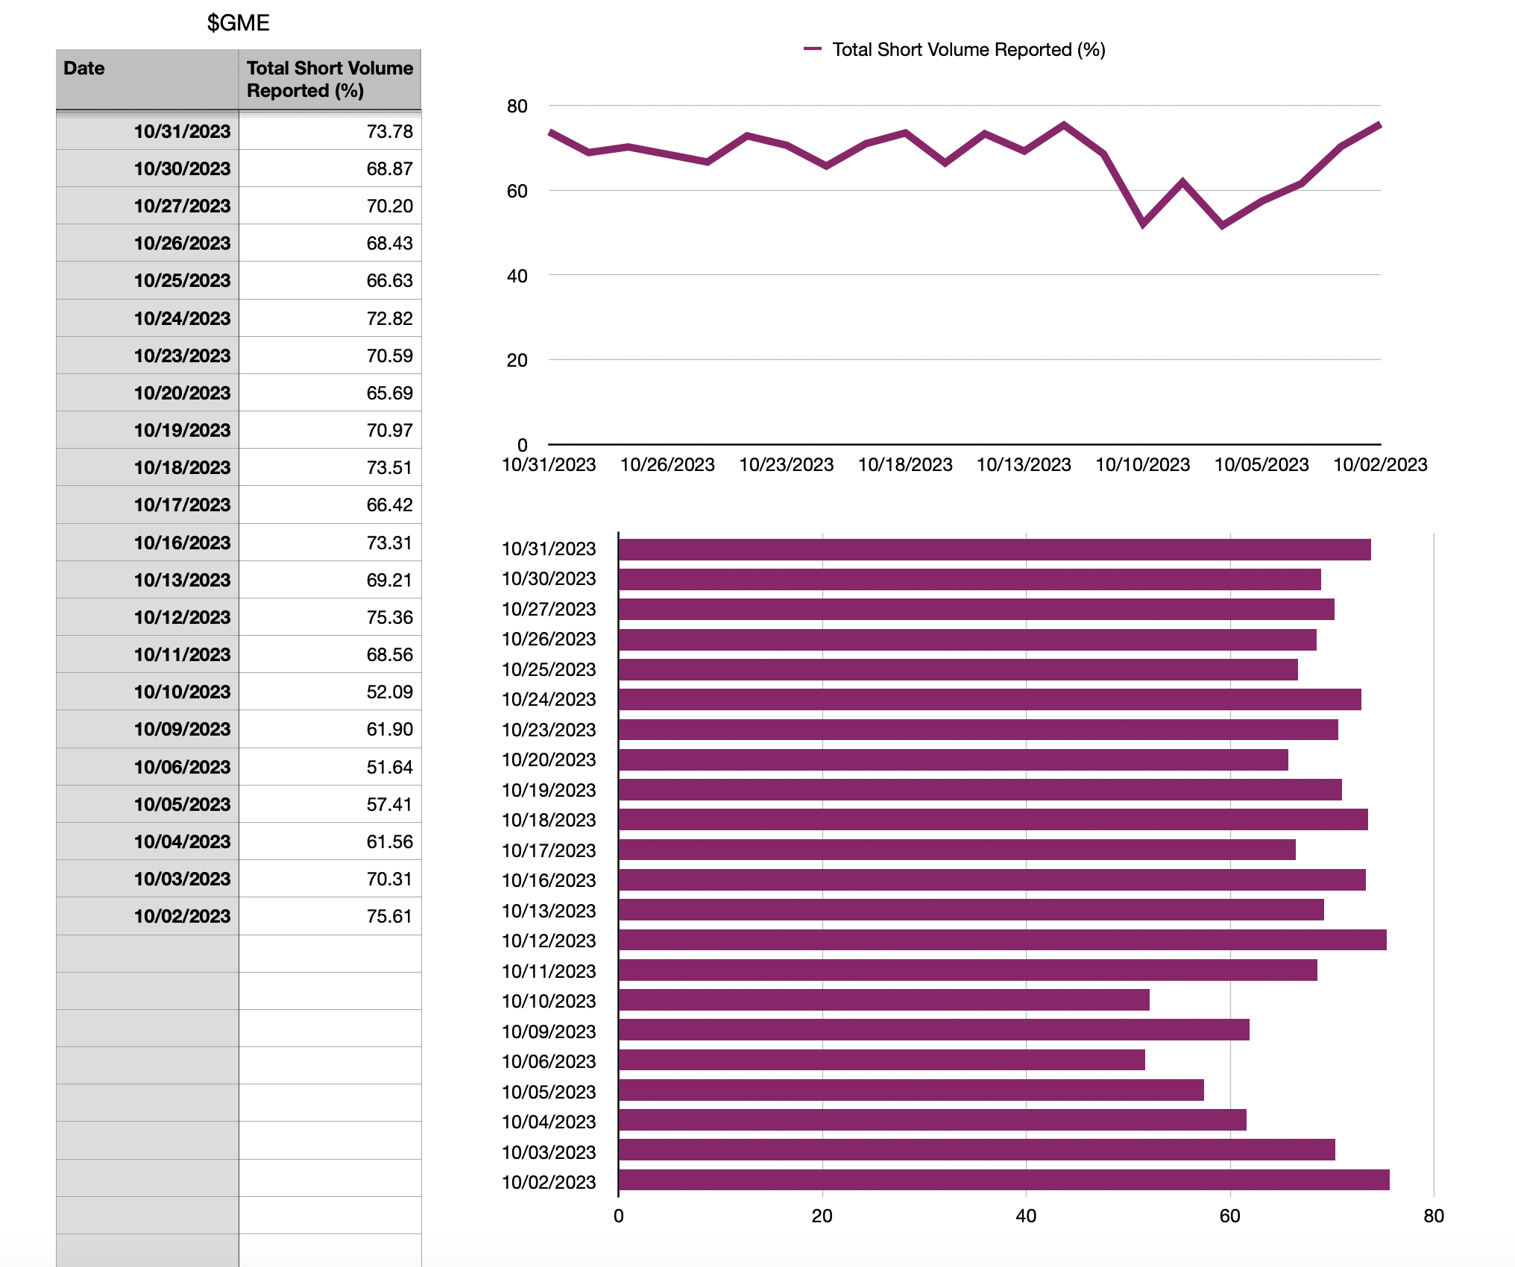Click the 10/31/2023 bar in the bar chart

(995, 549)
